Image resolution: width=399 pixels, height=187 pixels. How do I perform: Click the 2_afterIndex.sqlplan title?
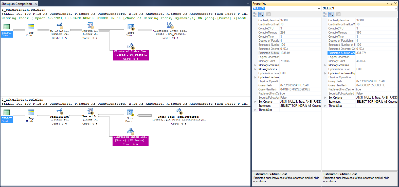23,100
